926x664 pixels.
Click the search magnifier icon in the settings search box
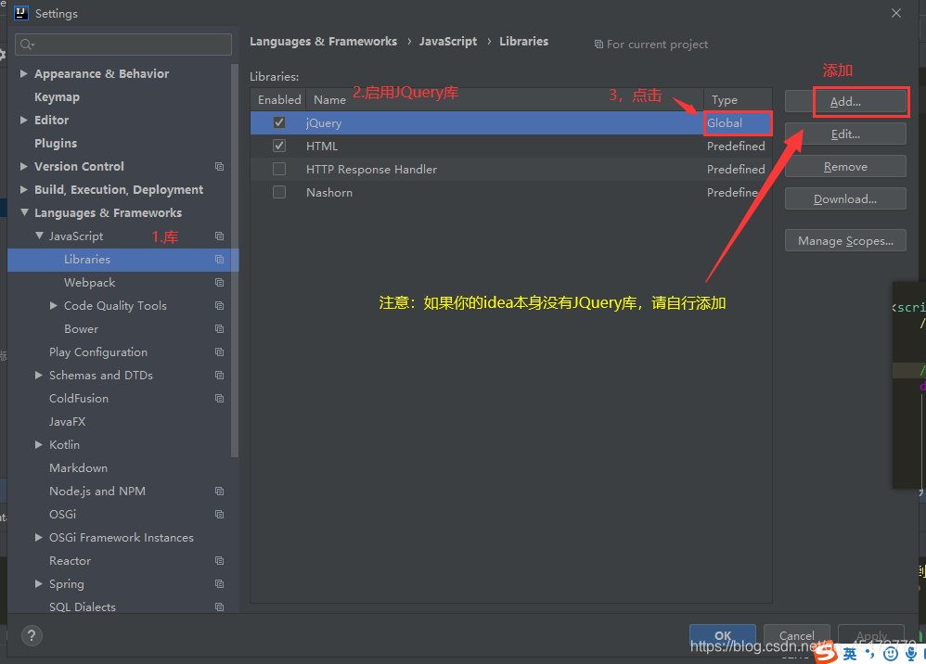tap(27, 45)
